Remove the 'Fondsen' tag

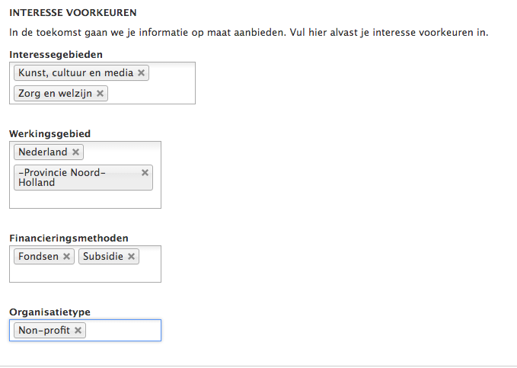coord(66,256)
